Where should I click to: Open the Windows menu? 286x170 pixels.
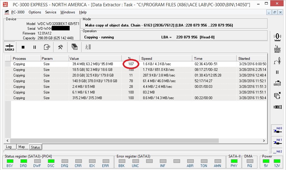click(x=68, y=12)
